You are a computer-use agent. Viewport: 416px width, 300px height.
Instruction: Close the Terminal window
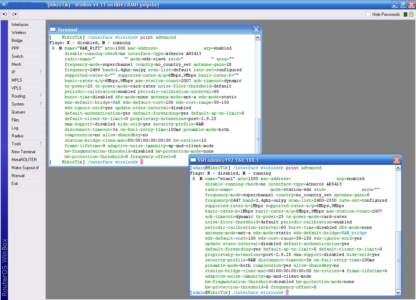pyautogui.click(x=256, y=30)
